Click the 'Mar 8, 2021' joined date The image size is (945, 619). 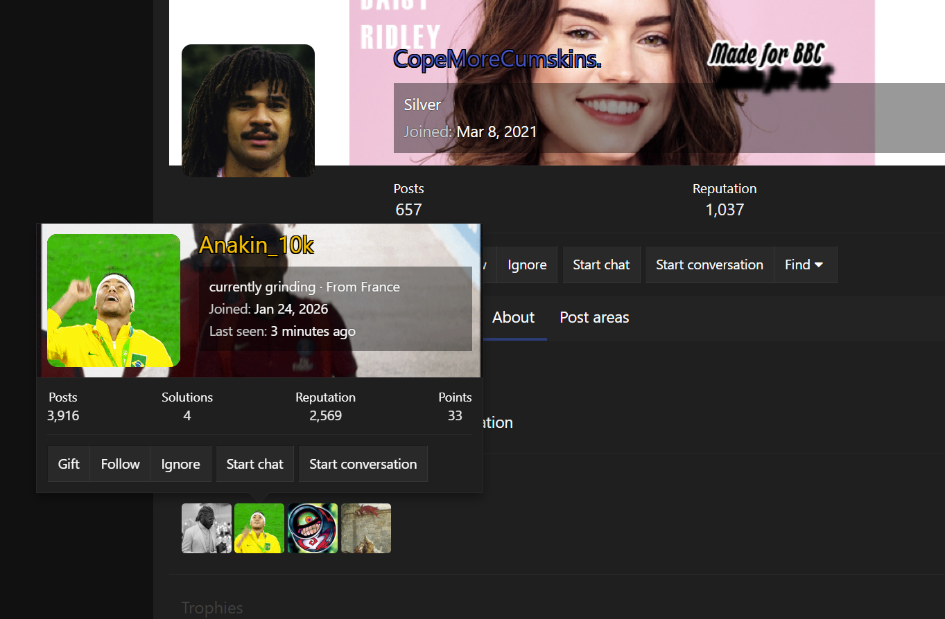coord(496,132)
